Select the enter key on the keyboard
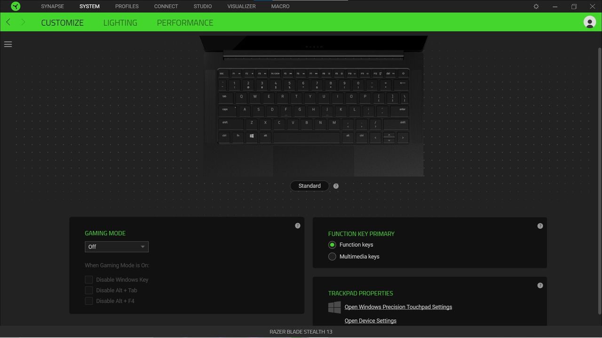The image size is (602, 338). tap(399, 111)
